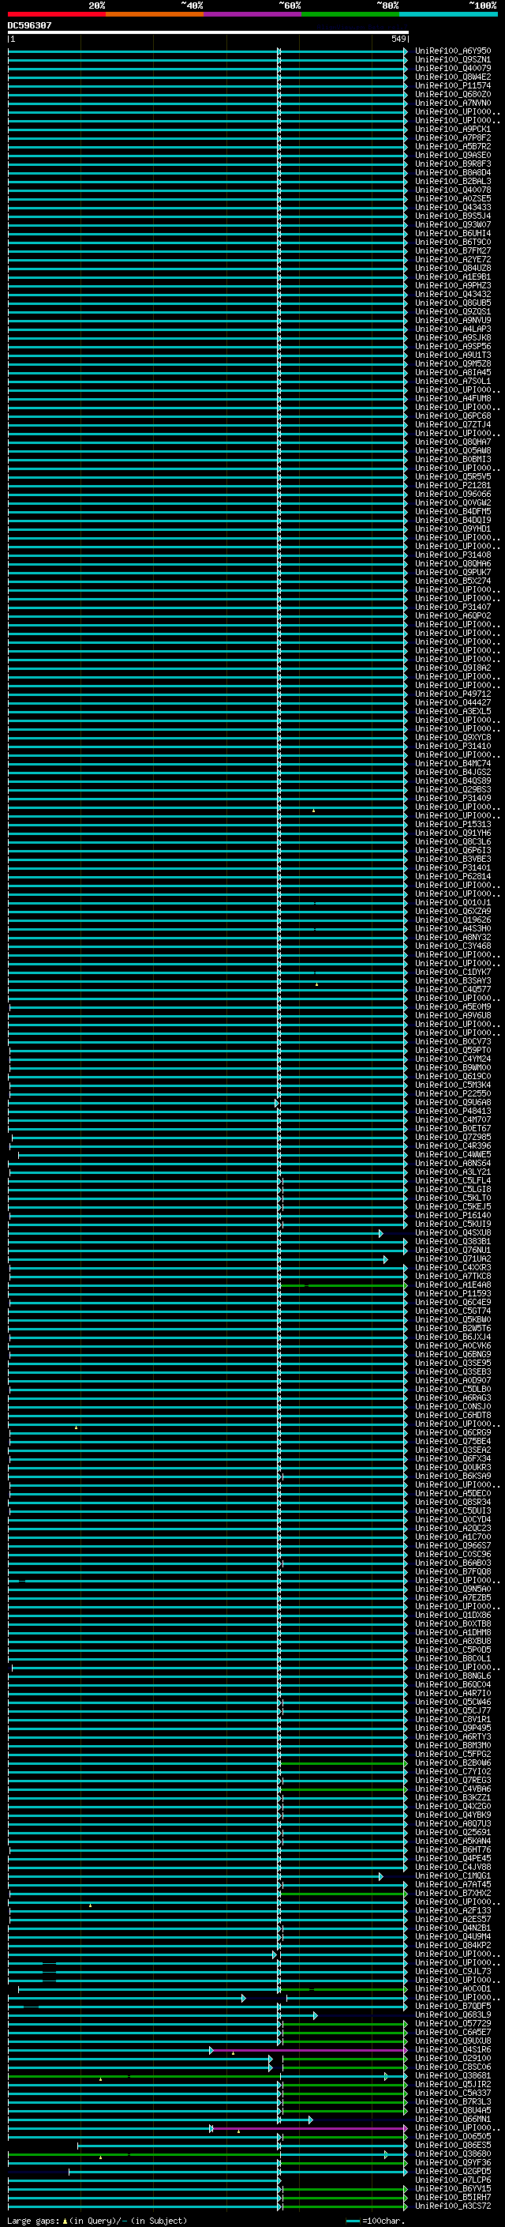The width and height of the screenshot is (505, 2227).
Task: Open hit UniRef100_P11574
Action: click(x=453, y=85)
